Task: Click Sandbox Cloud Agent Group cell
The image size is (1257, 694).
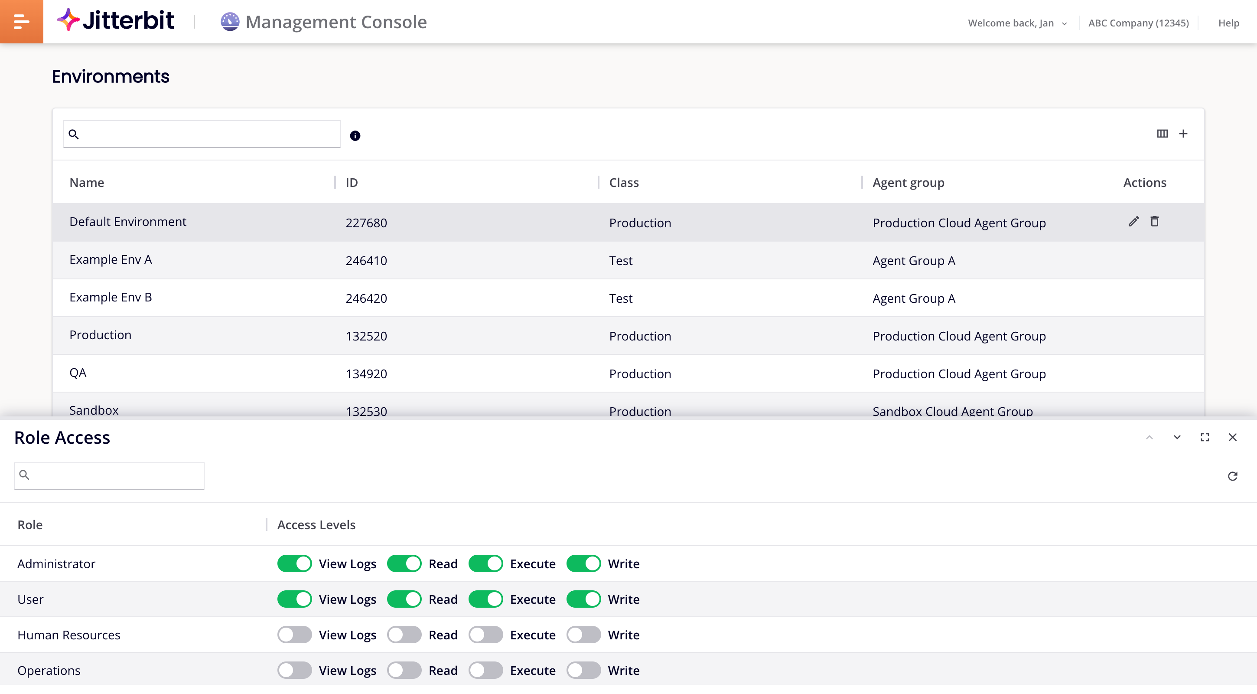Action: click(x=953, y=411)
